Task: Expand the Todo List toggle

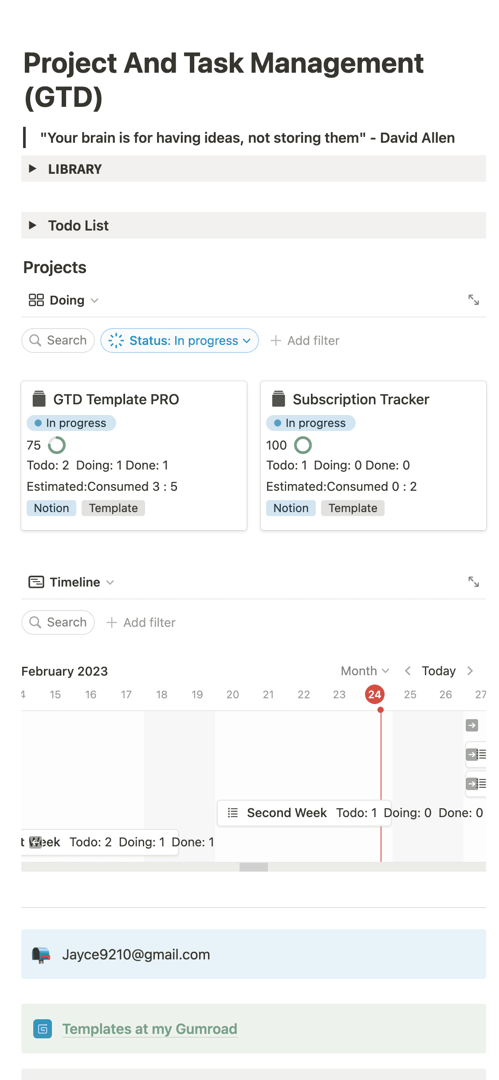Action: 32,225
